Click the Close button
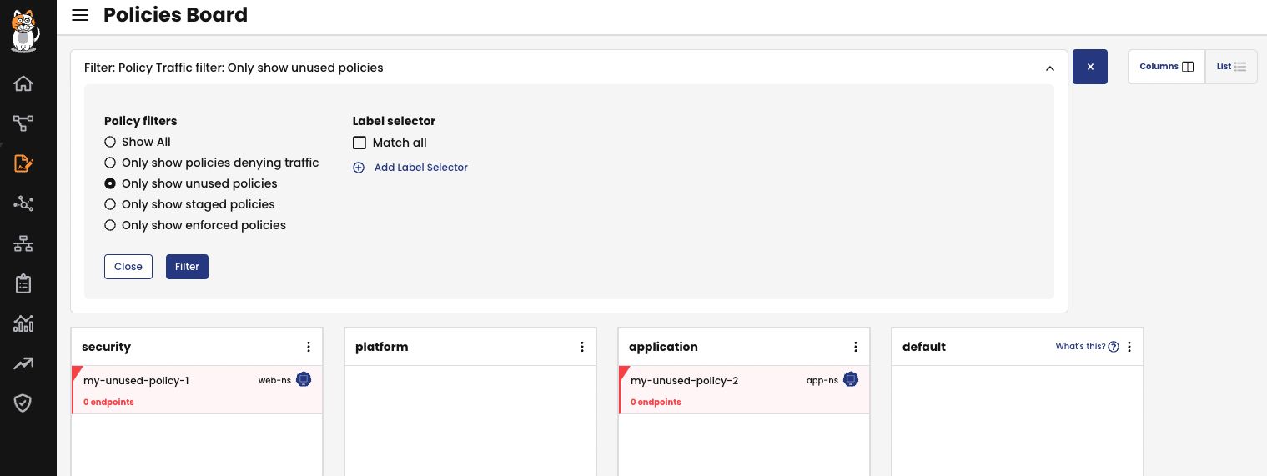The image size is (1267, 476). point(128,267)
